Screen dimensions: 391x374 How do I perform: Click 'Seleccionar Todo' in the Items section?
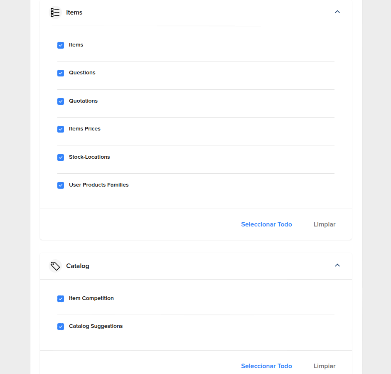pyautogui.click(x=266, y=224)
